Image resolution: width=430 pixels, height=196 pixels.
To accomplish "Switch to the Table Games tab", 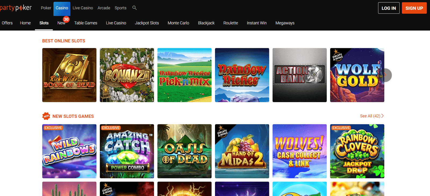I will click(85, 23).
